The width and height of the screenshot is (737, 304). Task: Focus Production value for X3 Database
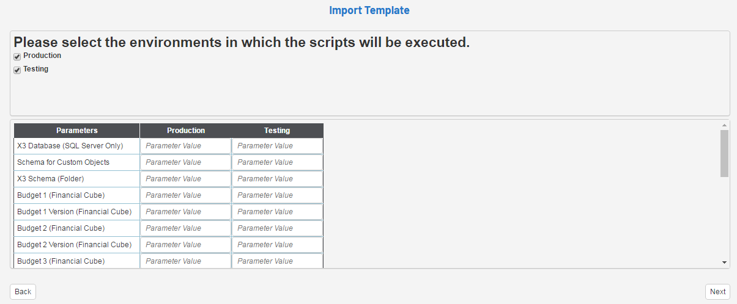pos(185,146)
